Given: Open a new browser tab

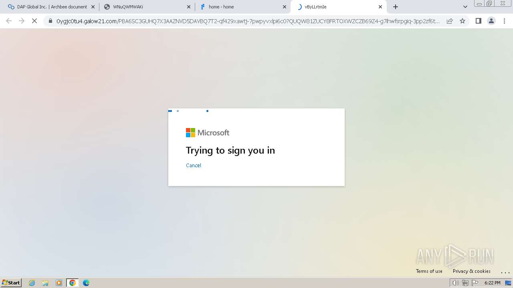Looking at the screenshot, I should (x=396, y=7).
